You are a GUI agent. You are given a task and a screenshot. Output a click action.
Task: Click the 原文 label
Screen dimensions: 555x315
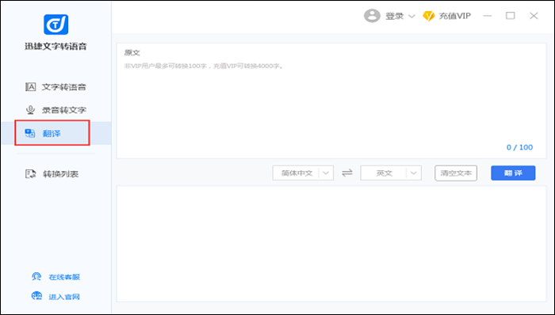[132, 52]
